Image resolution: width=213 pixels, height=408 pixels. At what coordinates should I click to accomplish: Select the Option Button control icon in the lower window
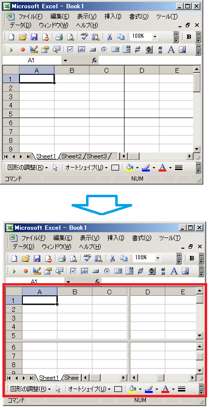click(107, 271)
